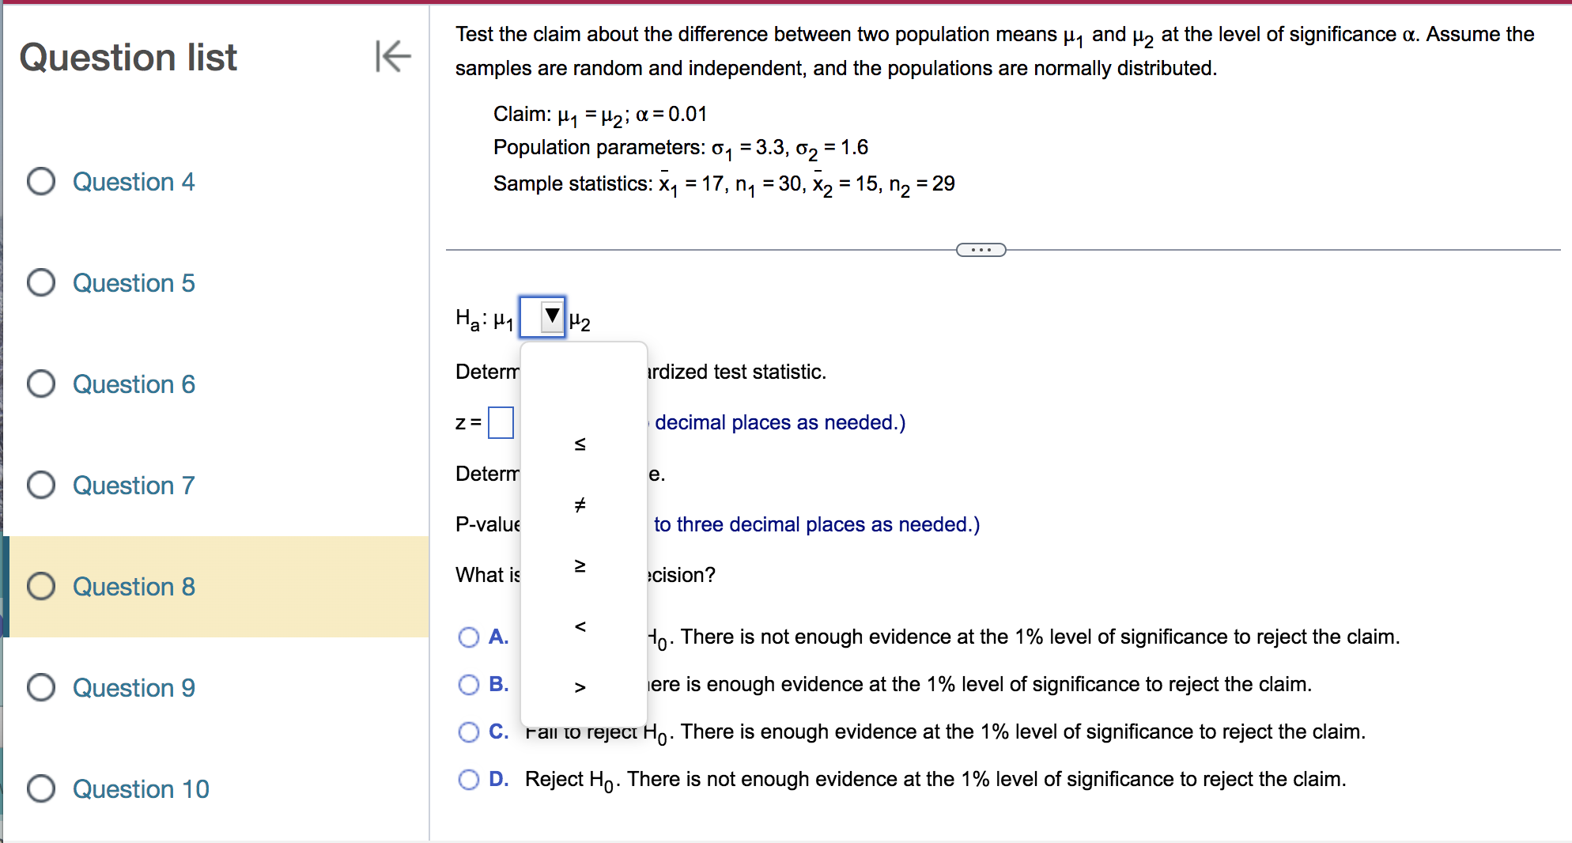Select answer choice B
The image size is (1572, 843).
click(x=468, y=685)
